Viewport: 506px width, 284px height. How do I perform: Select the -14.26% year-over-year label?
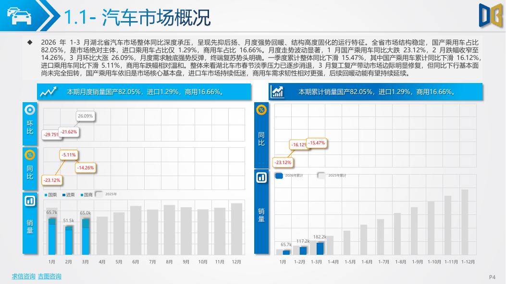click(x=86, y=168)
